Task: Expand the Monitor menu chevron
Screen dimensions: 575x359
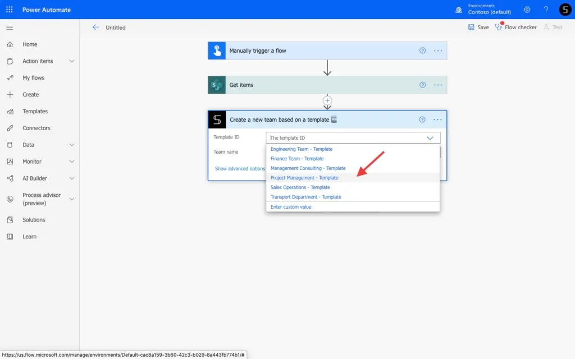Action: coord(72,162)
